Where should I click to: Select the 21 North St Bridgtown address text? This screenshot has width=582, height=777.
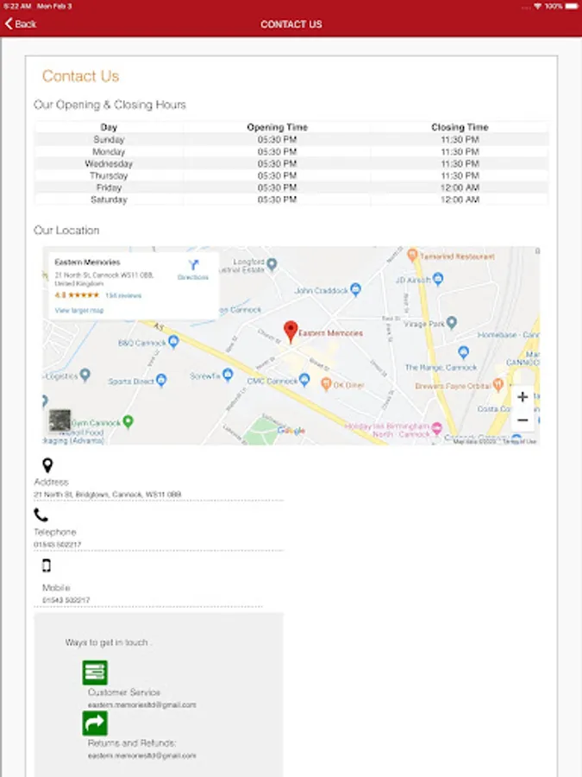pos(108,494)
